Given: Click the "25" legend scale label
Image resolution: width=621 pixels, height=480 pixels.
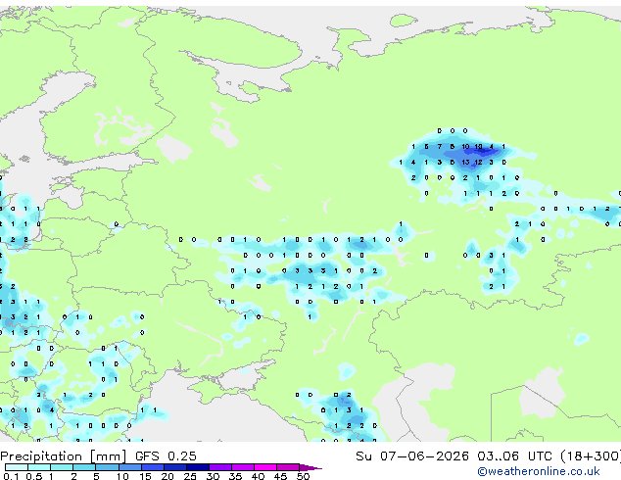Looking at the screenshot, I should click(x=190, y=476).
